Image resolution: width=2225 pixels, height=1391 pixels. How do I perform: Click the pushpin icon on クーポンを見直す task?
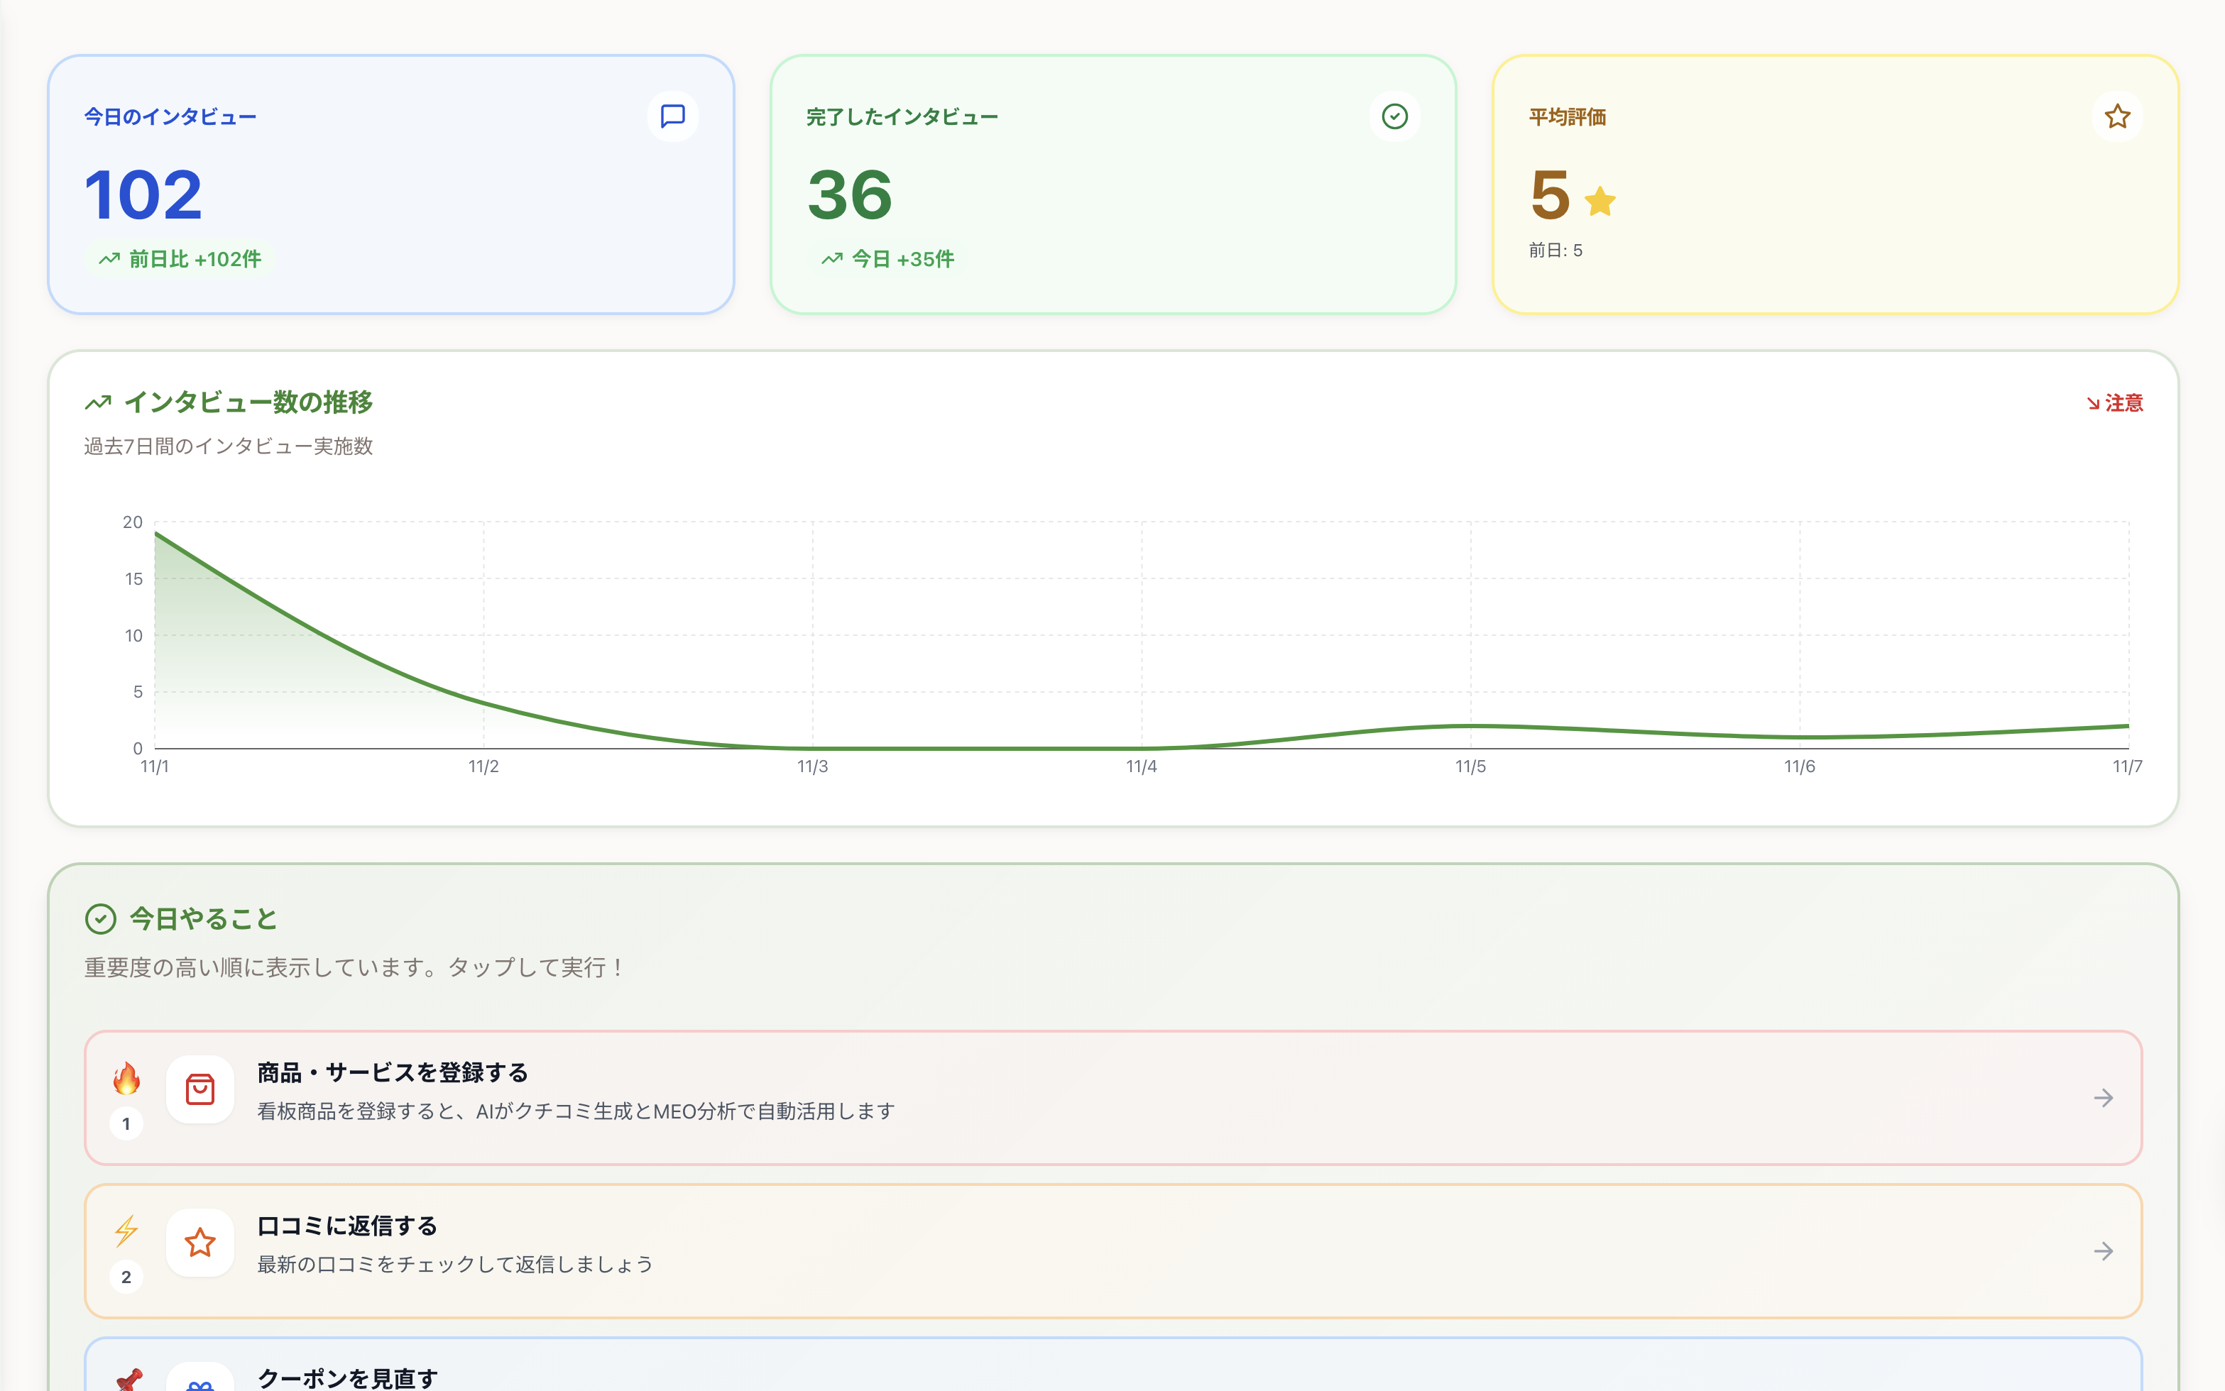pos(127,1378)
